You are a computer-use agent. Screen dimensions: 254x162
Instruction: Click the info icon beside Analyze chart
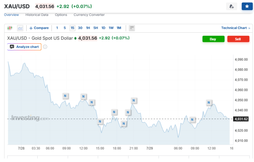[x=45, y=47]
